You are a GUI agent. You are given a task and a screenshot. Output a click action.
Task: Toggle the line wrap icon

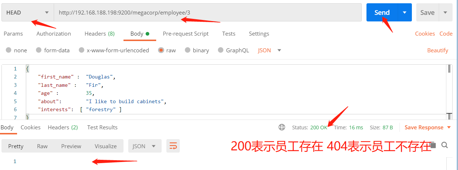pos(173,146)
